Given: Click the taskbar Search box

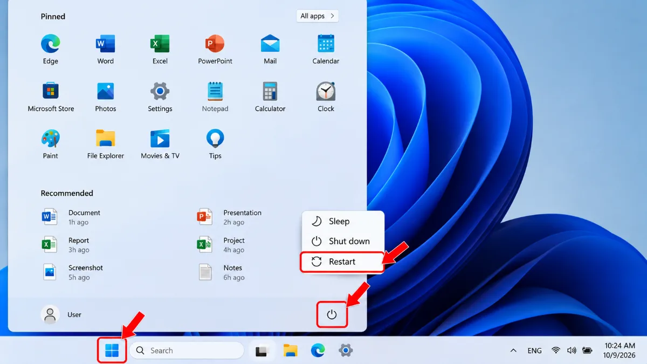Looking at the screenshot, I should pyautogui.click(x=187, y=351).
